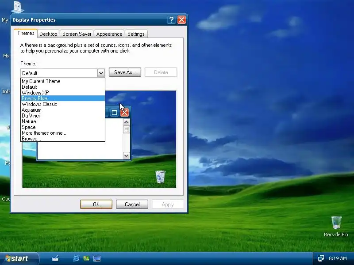Click Cancel in Display Properties
Screen dimensions: 354x265
click(x=132, y=204)
